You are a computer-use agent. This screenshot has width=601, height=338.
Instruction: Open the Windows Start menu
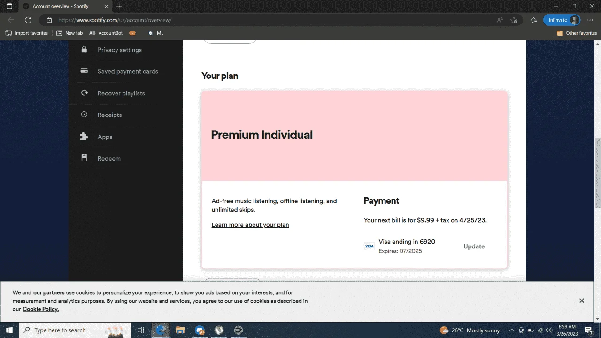click(x=9, y=330)
